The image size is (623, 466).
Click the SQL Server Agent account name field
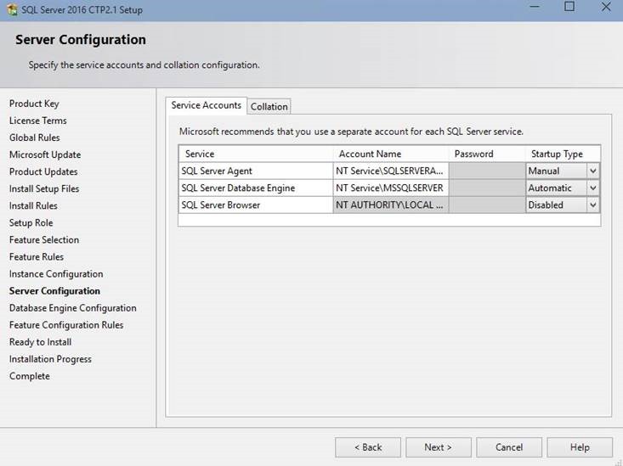pos(391,171)
